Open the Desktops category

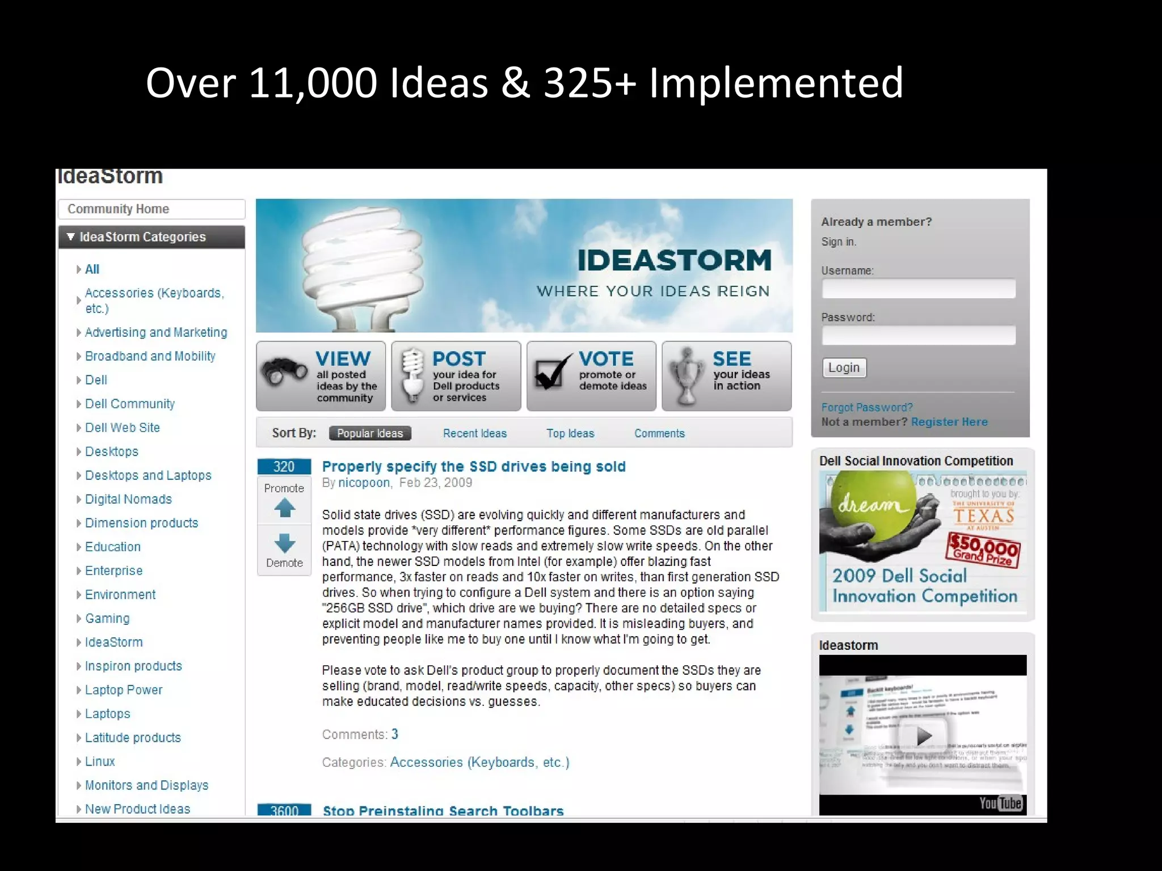pyautogui.click(x=112, y=451)
